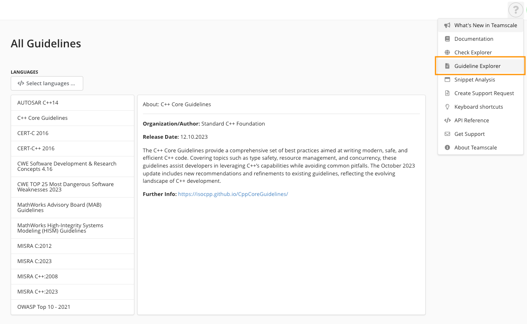The height and width of the screenshot is (324, 527).
Task: Select MathWorks High-Integrity Systems Modeling Guidelines
Action: [x=73, y=228]
